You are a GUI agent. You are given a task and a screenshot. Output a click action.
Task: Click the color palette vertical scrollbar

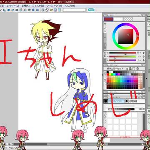(x=144, y=80)
